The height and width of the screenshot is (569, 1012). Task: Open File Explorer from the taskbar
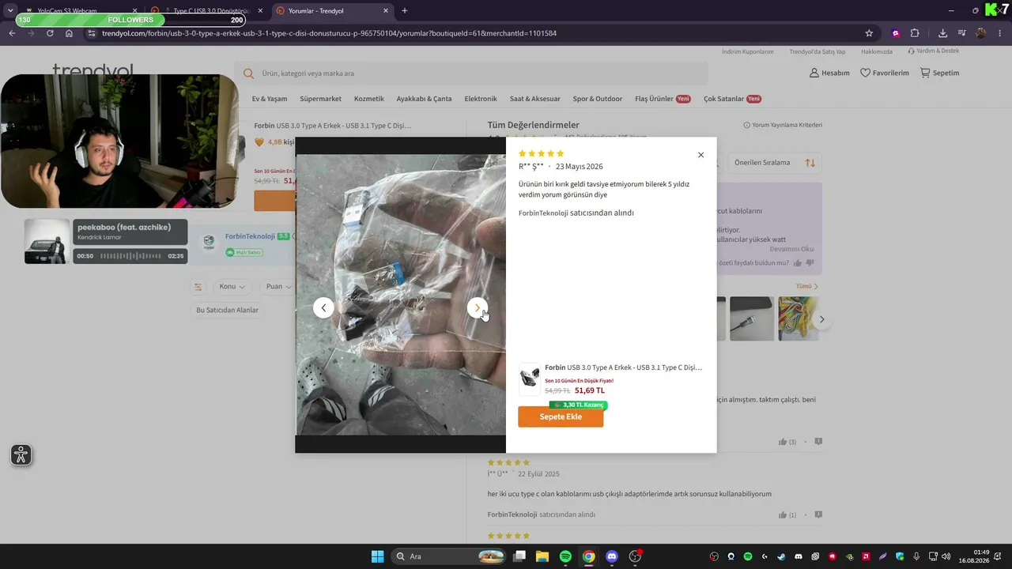point(542,556)
